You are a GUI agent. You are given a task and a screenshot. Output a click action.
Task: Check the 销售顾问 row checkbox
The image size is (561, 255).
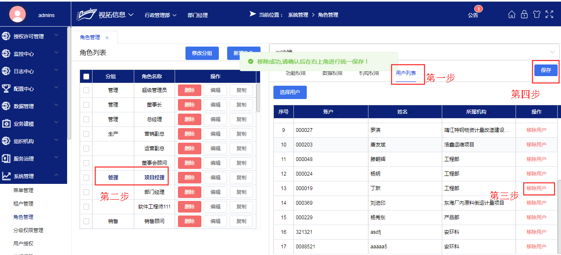click(x=86, y=221)
